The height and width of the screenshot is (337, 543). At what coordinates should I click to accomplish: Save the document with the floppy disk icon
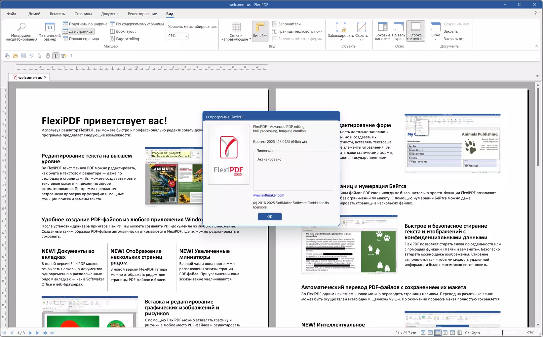[x=23, y=56]
